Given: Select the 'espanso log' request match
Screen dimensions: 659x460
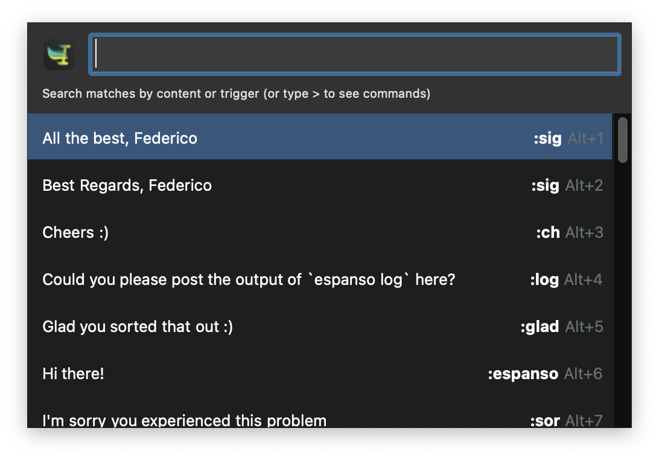Looking at the screenshot, I should click(320, 280).
